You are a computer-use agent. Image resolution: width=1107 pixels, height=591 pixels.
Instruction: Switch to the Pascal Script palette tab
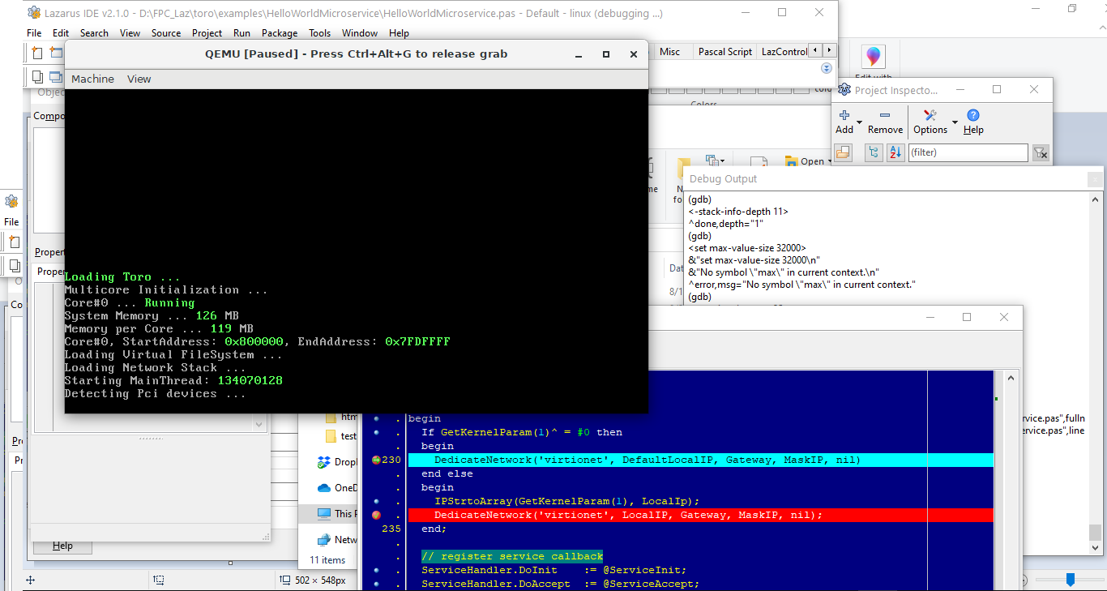pos(724,51)
